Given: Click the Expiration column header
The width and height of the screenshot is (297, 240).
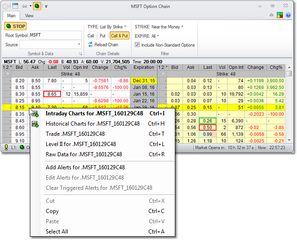Looking at the screenshot, I should pyautogui.click(x=144, y=67).
